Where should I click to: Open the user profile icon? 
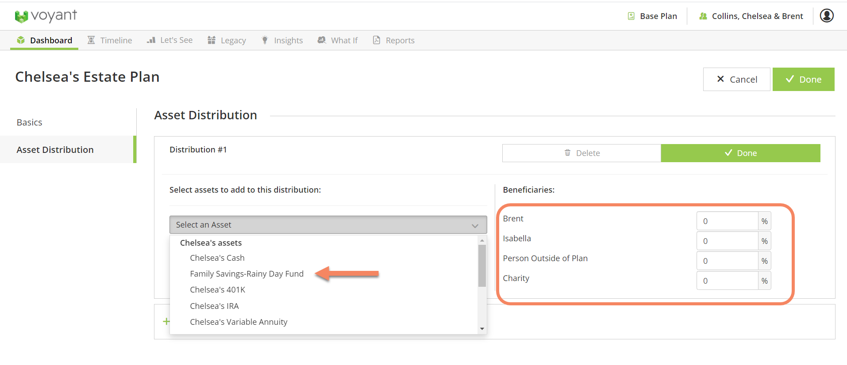(x=826, y=15)
